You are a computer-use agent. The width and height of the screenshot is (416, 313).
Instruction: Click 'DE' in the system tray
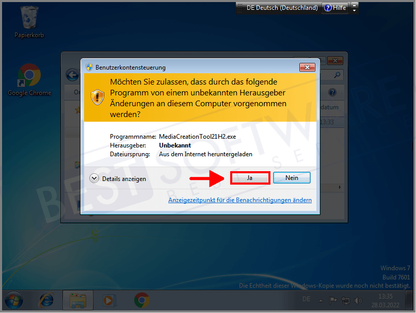(x=306, y=299)
